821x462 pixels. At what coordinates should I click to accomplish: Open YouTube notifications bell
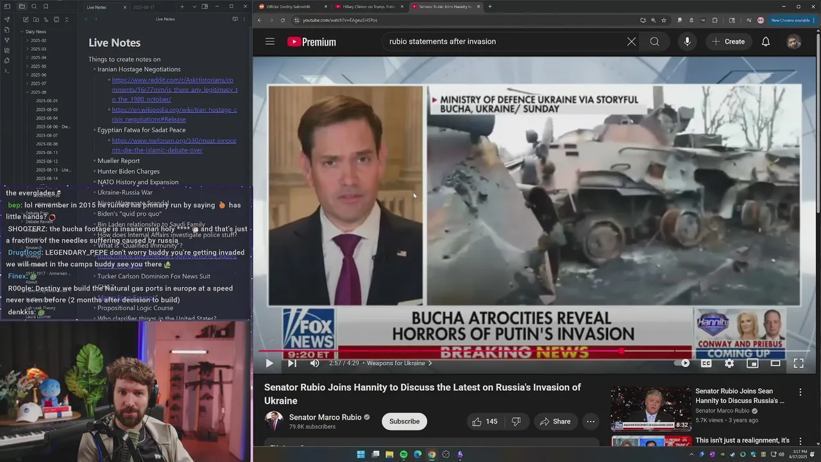pyautogui.click(x=766, y=42)
